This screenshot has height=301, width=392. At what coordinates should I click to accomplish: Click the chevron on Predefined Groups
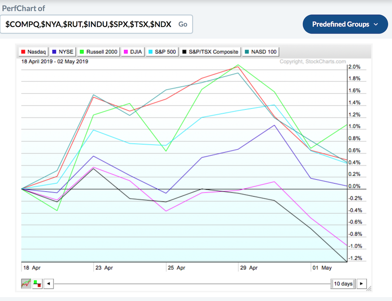[376, 24]
